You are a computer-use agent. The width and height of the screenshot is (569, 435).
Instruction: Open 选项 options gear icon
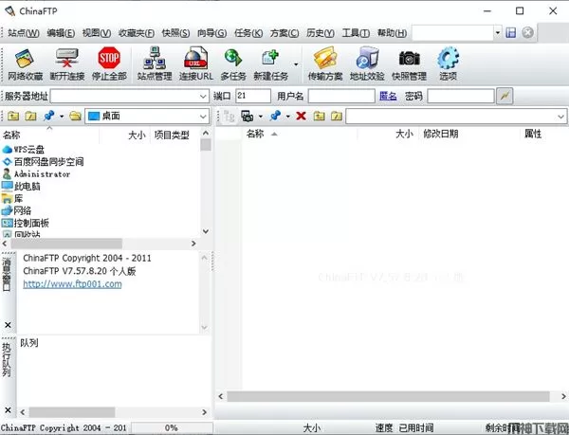(448, 63)
